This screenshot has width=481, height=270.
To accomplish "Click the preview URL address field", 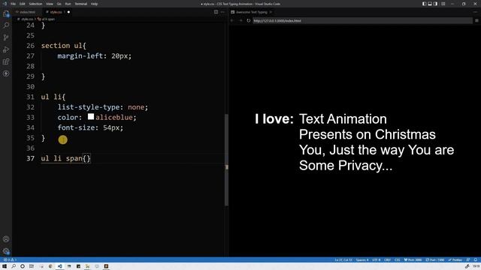I will [x=362, y=20].
